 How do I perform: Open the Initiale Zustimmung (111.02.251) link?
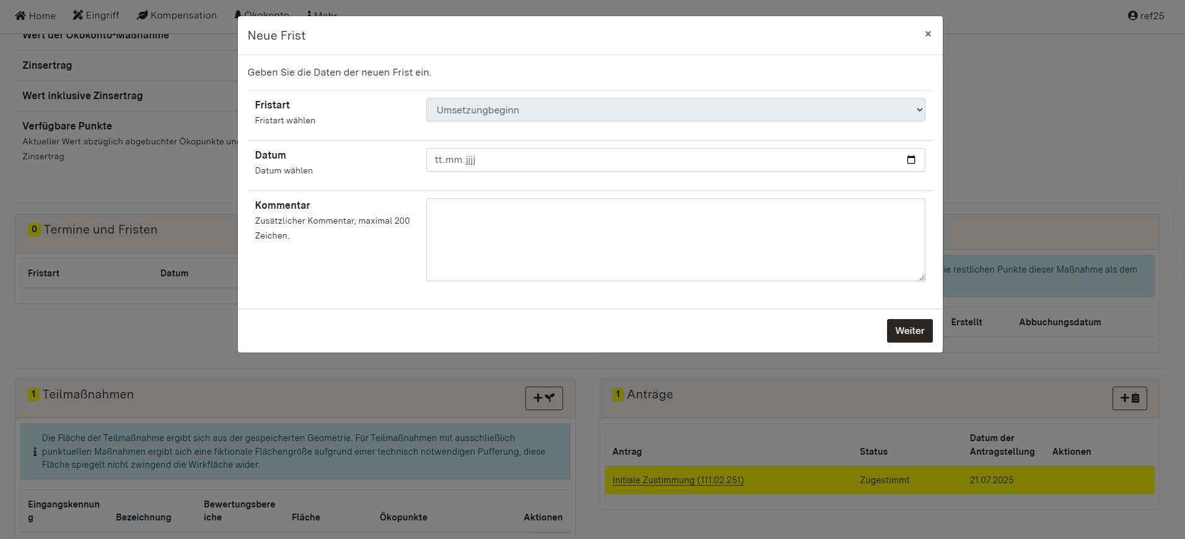(678, 480)
